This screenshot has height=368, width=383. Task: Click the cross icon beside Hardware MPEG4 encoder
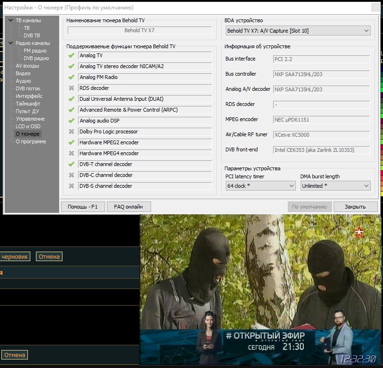[71, 153]
